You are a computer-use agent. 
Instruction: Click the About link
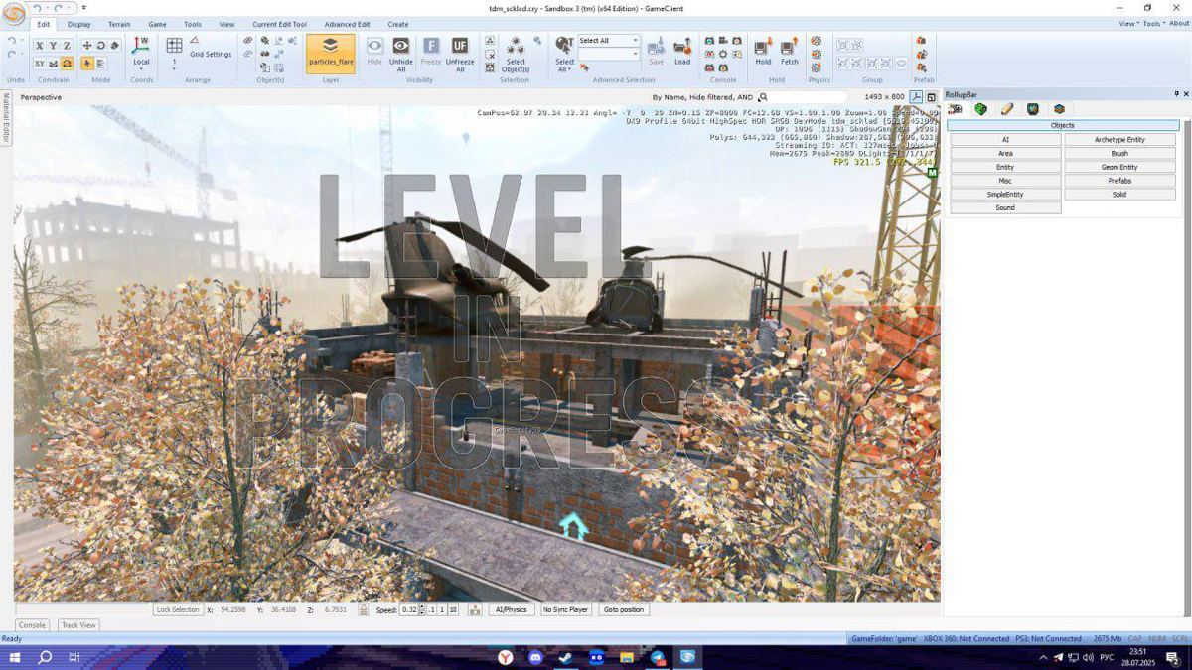(1179, 24)
